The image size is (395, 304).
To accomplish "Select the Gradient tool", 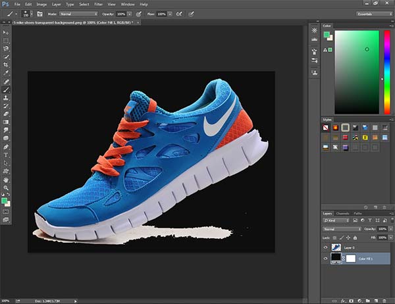I will click(5, 122).
